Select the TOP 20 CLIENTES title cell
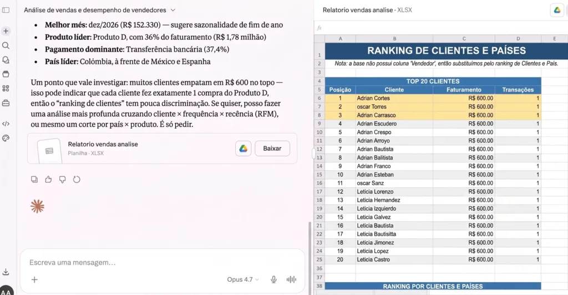The height and width of the screenshot is (295, 568). [433, 82]
